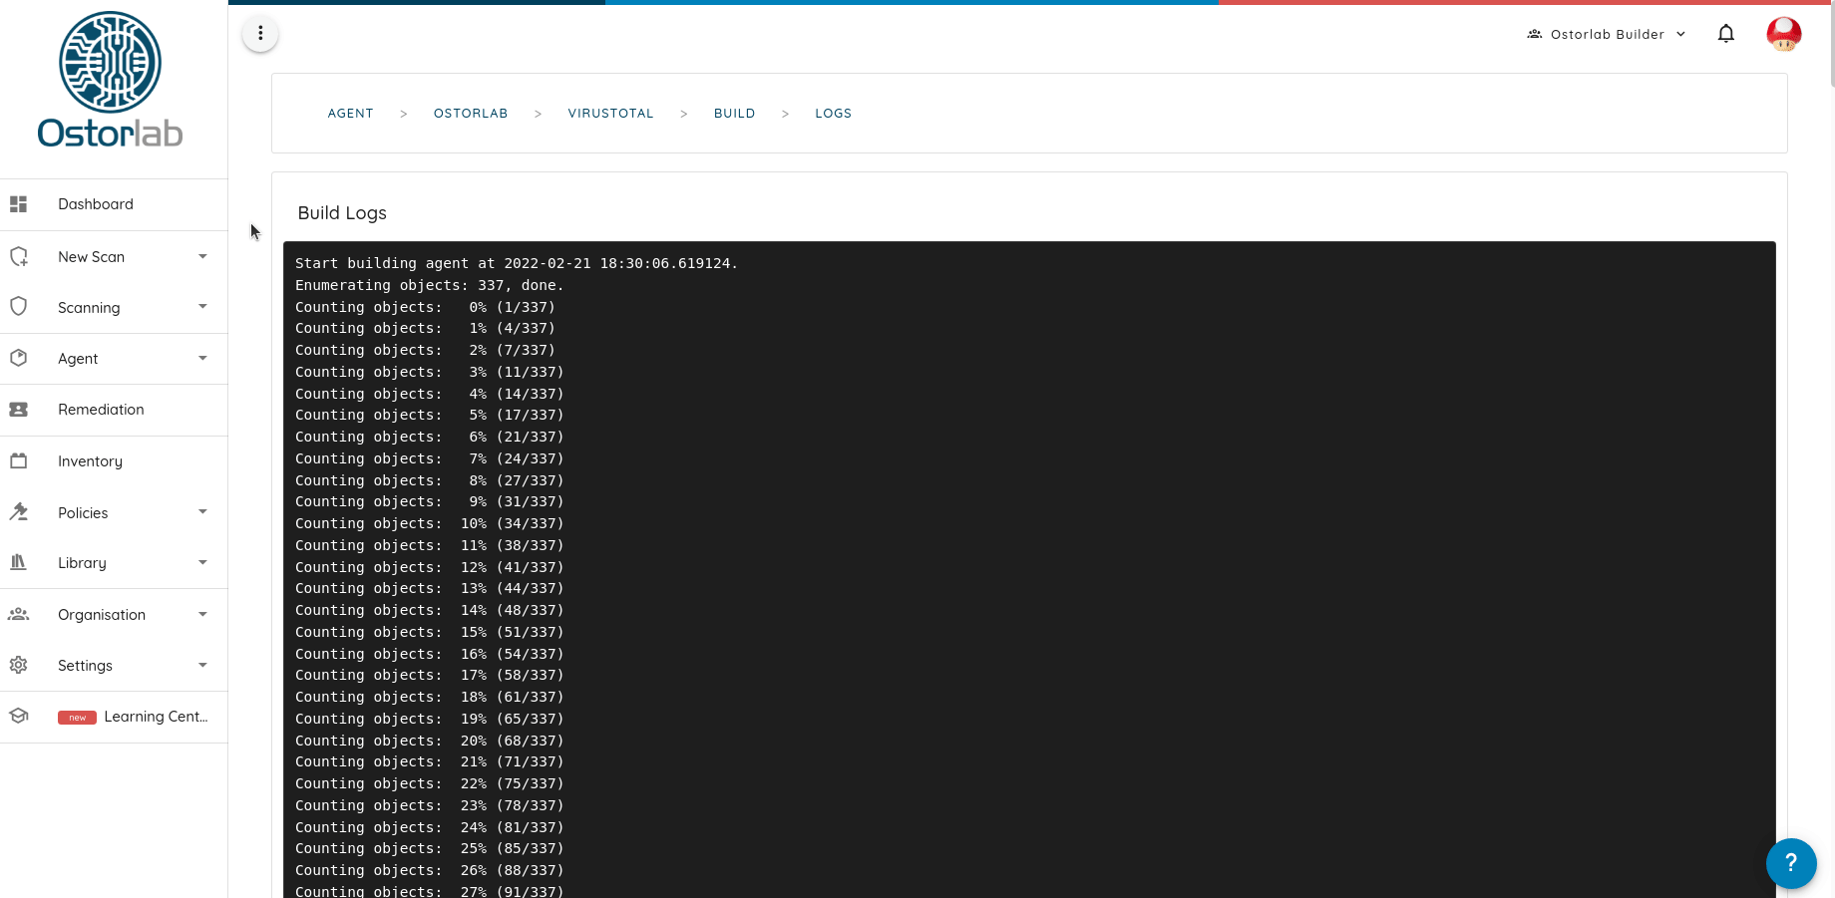Open Remediation in sidebar
Screen dimensions: 1835x898
pos(114,410)
